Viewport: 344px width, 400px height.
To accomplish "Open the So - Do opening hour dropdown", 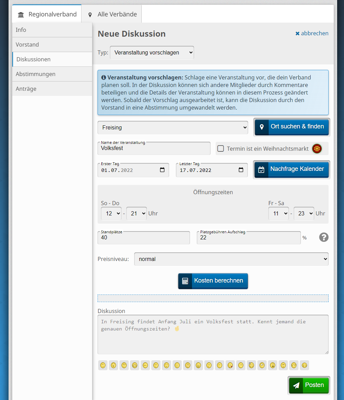I will pyautogui.click(x=111, y=213).
